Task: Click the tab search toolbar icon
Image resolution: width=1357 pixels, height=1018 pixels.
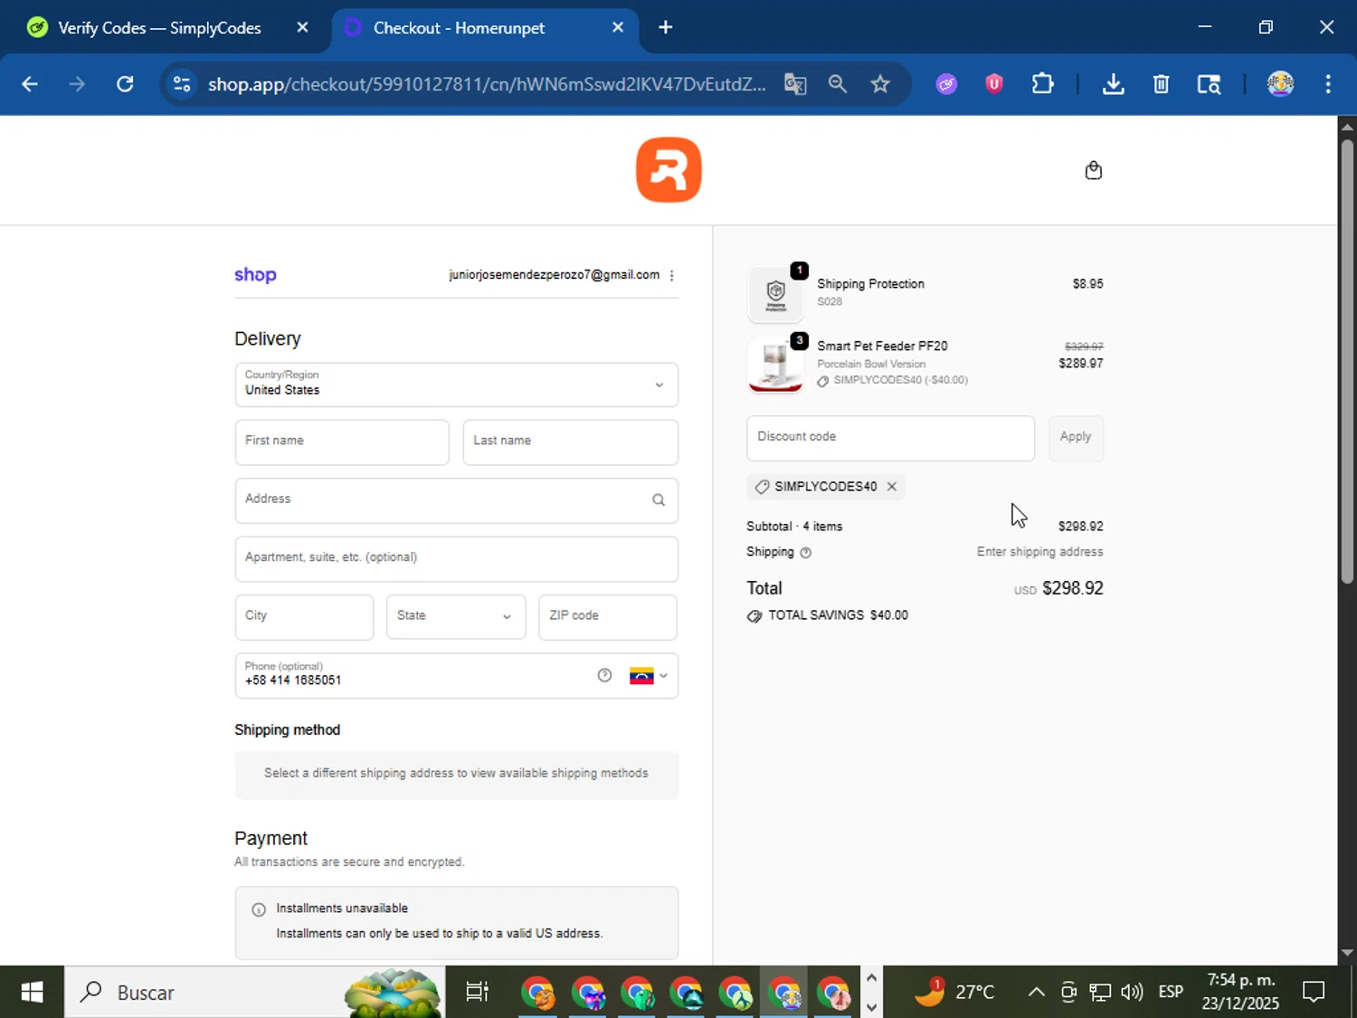Action: [1209, 84]
